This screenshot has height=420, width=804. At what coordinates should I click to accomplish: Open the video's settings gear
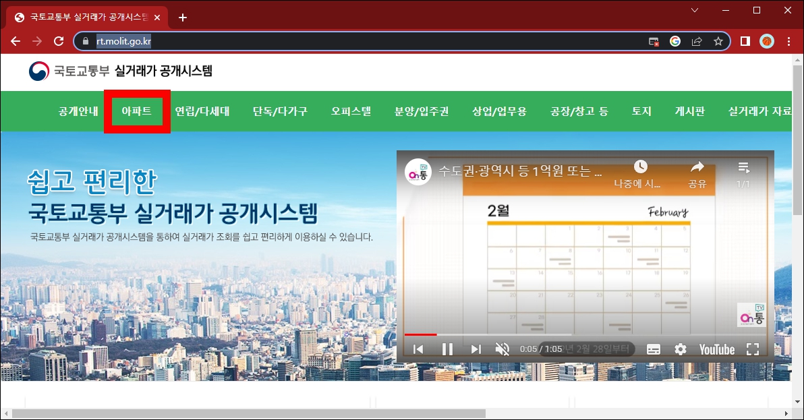(681, 349)
